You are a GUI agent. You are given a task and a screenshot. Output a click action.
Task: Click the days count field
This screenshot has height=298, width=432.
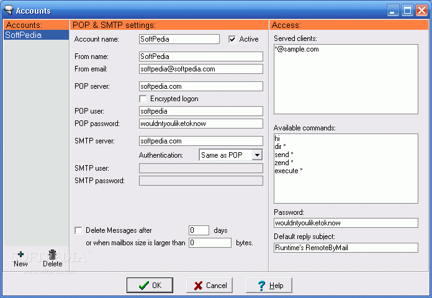point(199,230)
